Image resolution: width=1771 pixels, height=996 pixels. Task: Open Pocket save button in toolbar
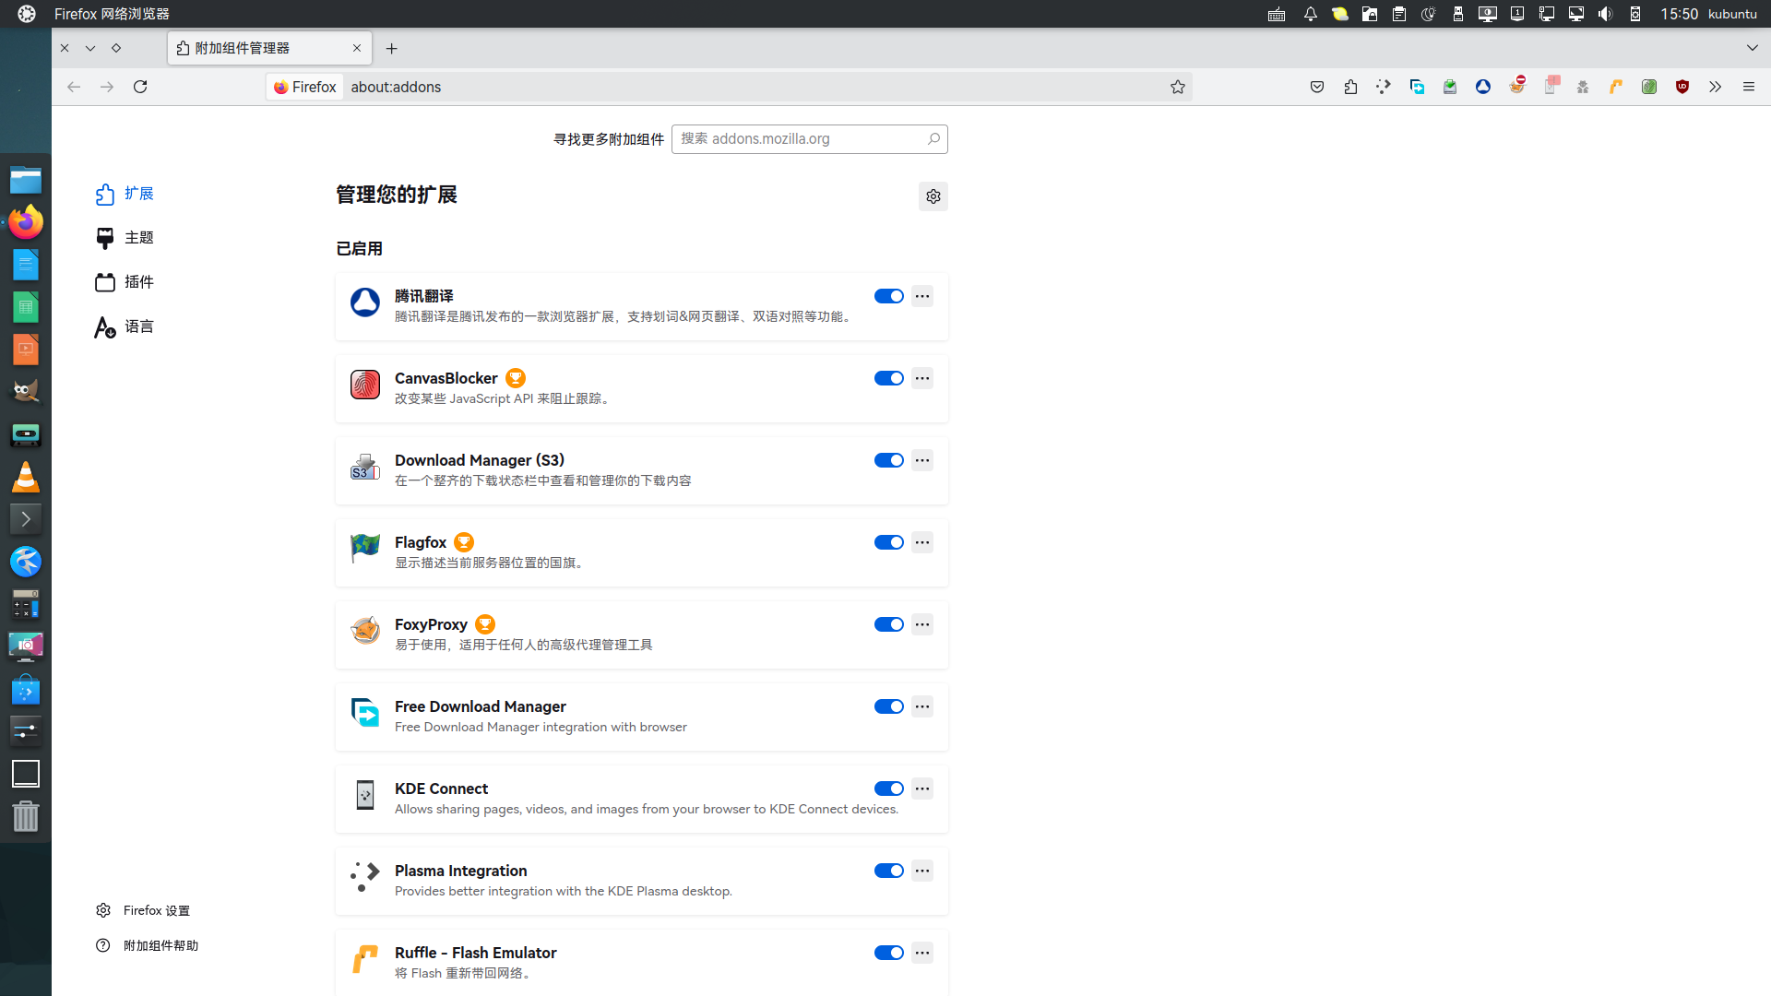(1317, 87)
